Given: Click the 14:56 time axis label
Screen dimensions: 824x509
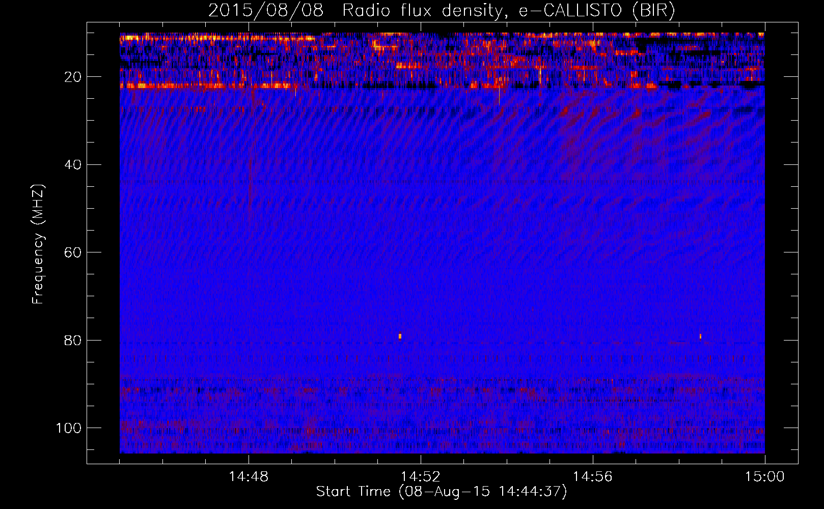Looking at the screenshot, I should (592, 477).
